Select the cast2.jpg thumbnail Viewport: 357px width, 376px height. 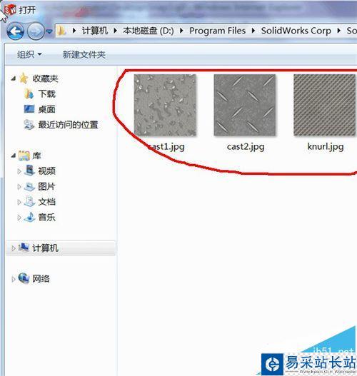(x=245, y=106)
